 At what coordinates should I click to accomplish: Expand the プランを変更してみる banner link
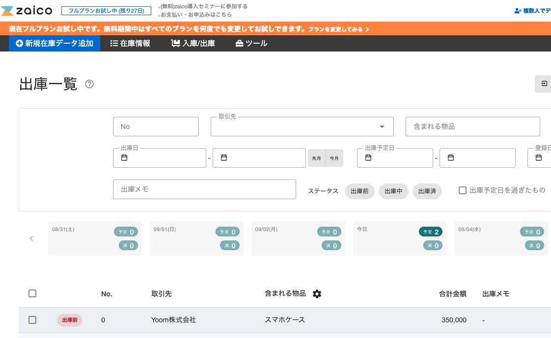point(338,29)
